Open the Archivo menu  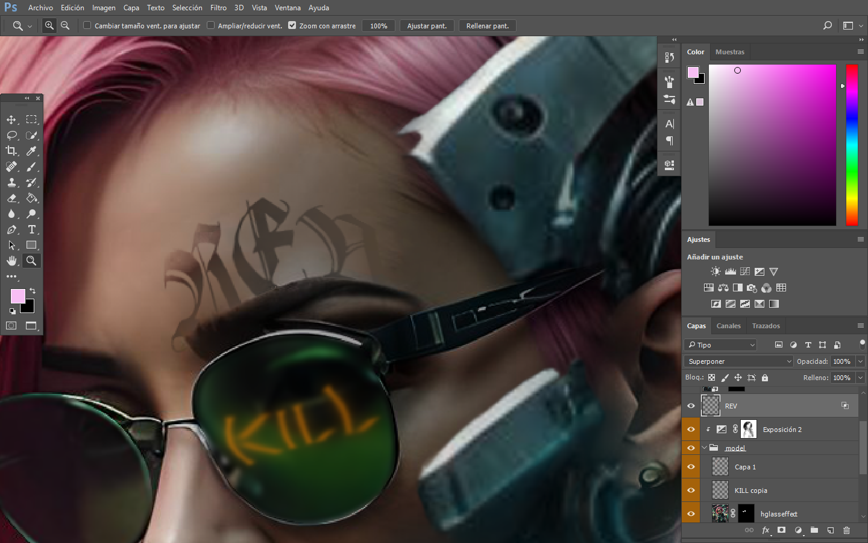tap(40, 8)
